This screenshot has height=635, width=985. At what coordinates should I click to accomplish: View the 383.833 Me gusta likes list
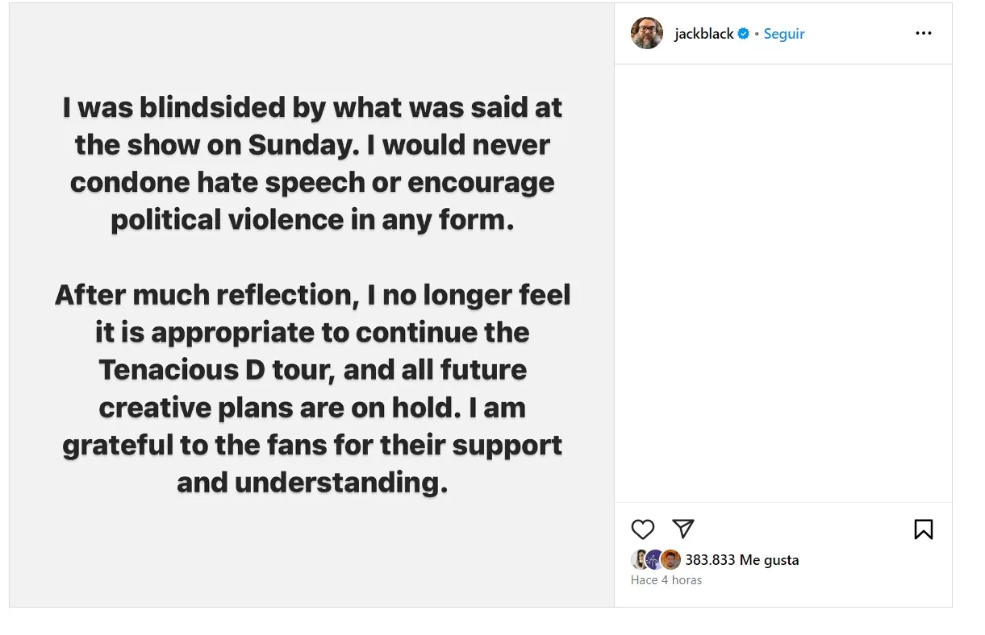click(x=742, y=559)
